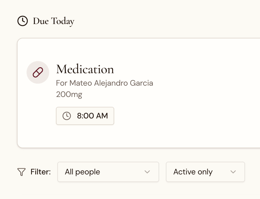This screenshot has width=260, height=199.
Task: Click the Medication card title
Action: point(85,69)
